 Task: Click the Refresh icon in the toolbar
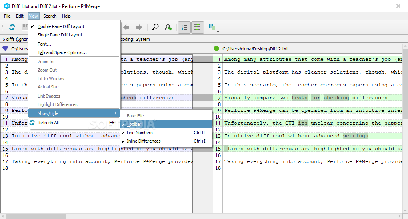[12, 27]
